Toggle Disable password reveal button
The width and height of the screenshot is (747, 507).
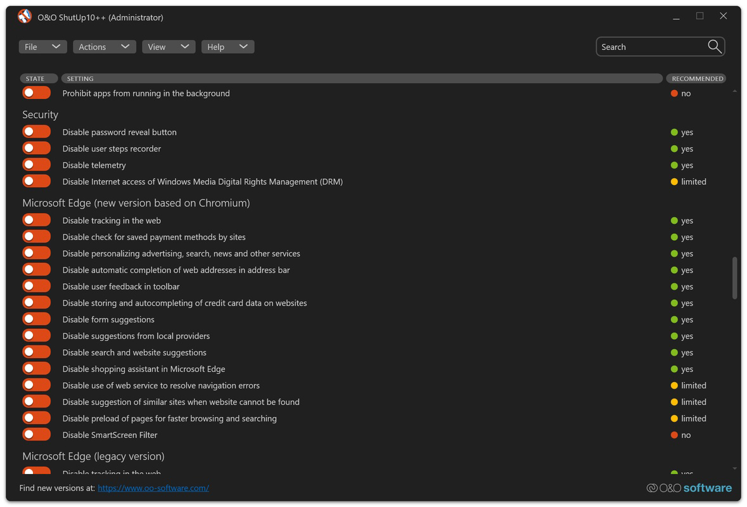click(36, 132)
